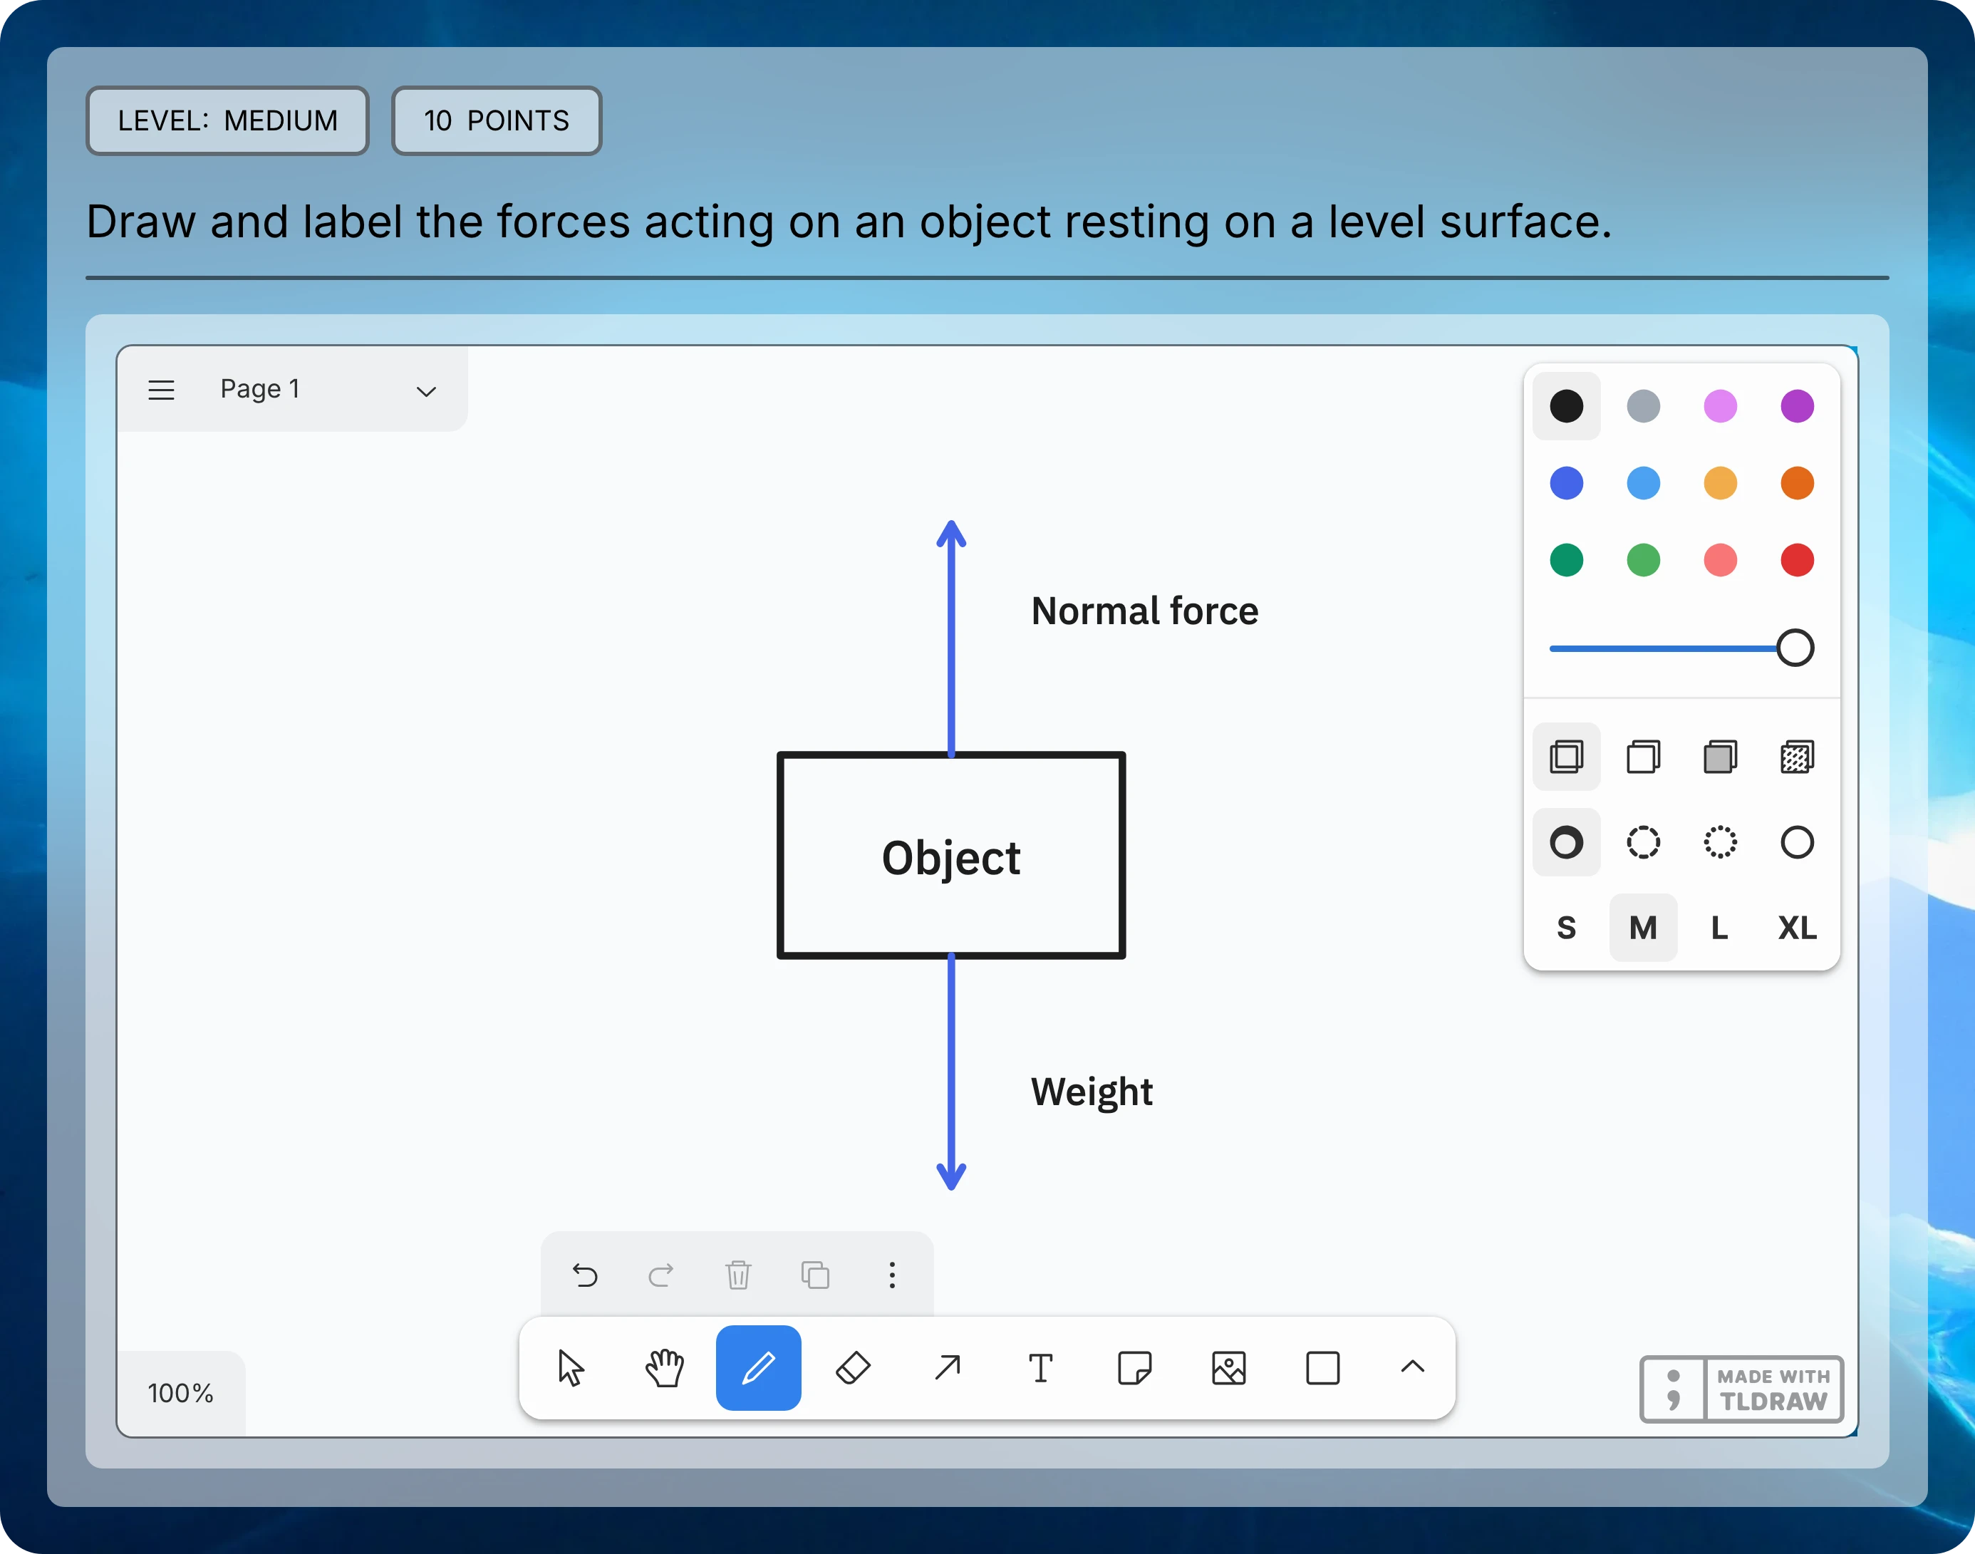Set fill style to pattern
The height and width of the screenshot is (1554, 1975).
pos(1798,756)
